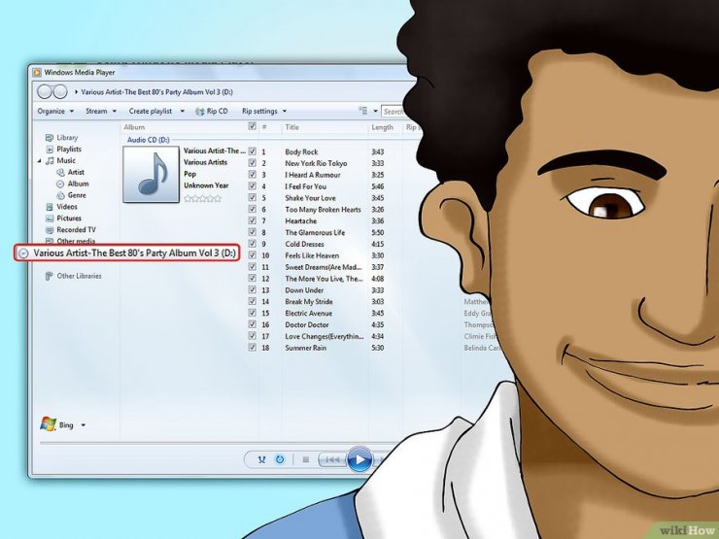Screen dimensions: 719x539
Task: Open the Organize dropdown menu
Action: [x=55, y=112]
